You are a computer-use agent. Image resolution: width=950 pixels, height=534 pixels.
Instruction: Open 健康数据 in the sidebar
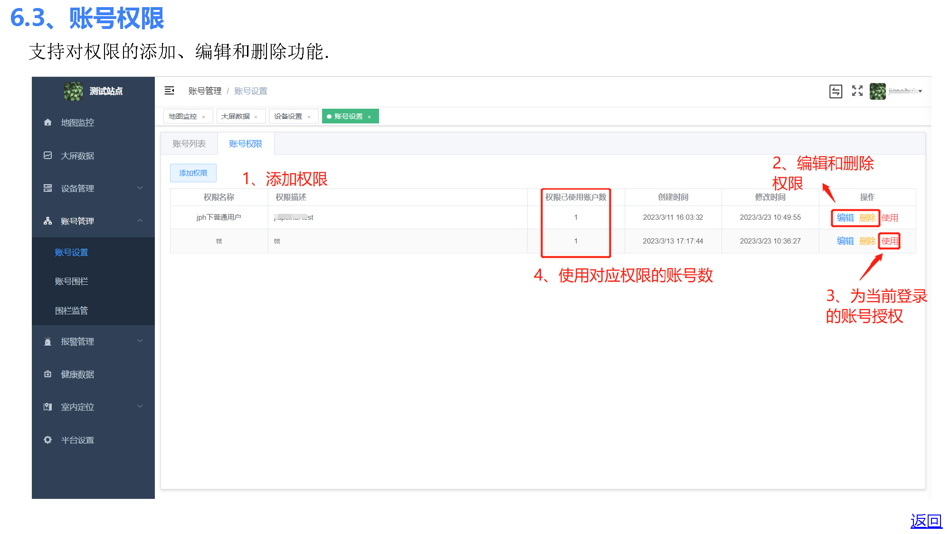77,375
